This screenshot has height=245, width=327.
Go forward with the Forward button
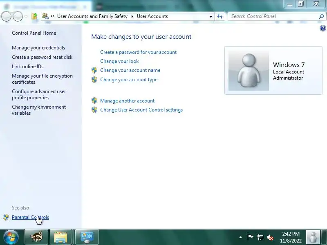click(x=18, y=16)
